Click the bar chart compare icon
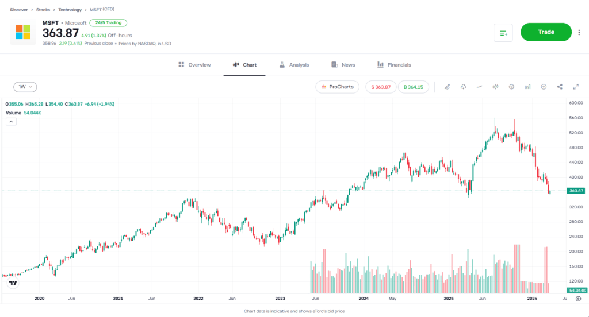 (527, 87)
